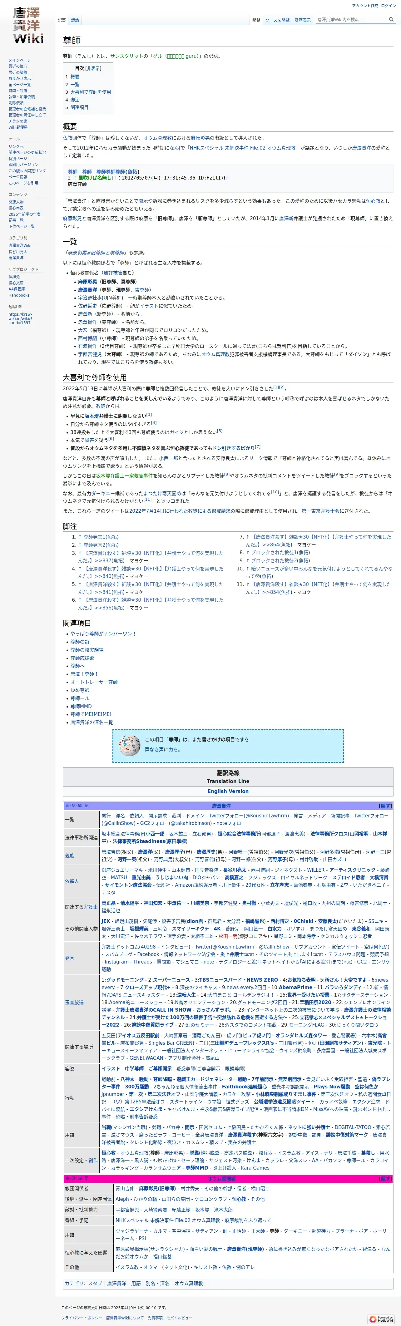Screen dimensions: 401x1326
Task: Open リンク元 under ツール
Action: (16, 147)
